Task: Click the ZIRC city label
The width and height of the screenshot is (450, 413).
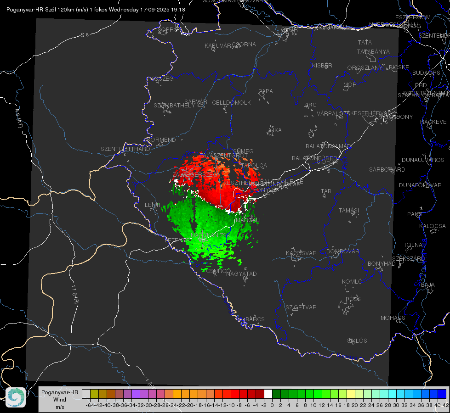Action: [x=310, y=105]
